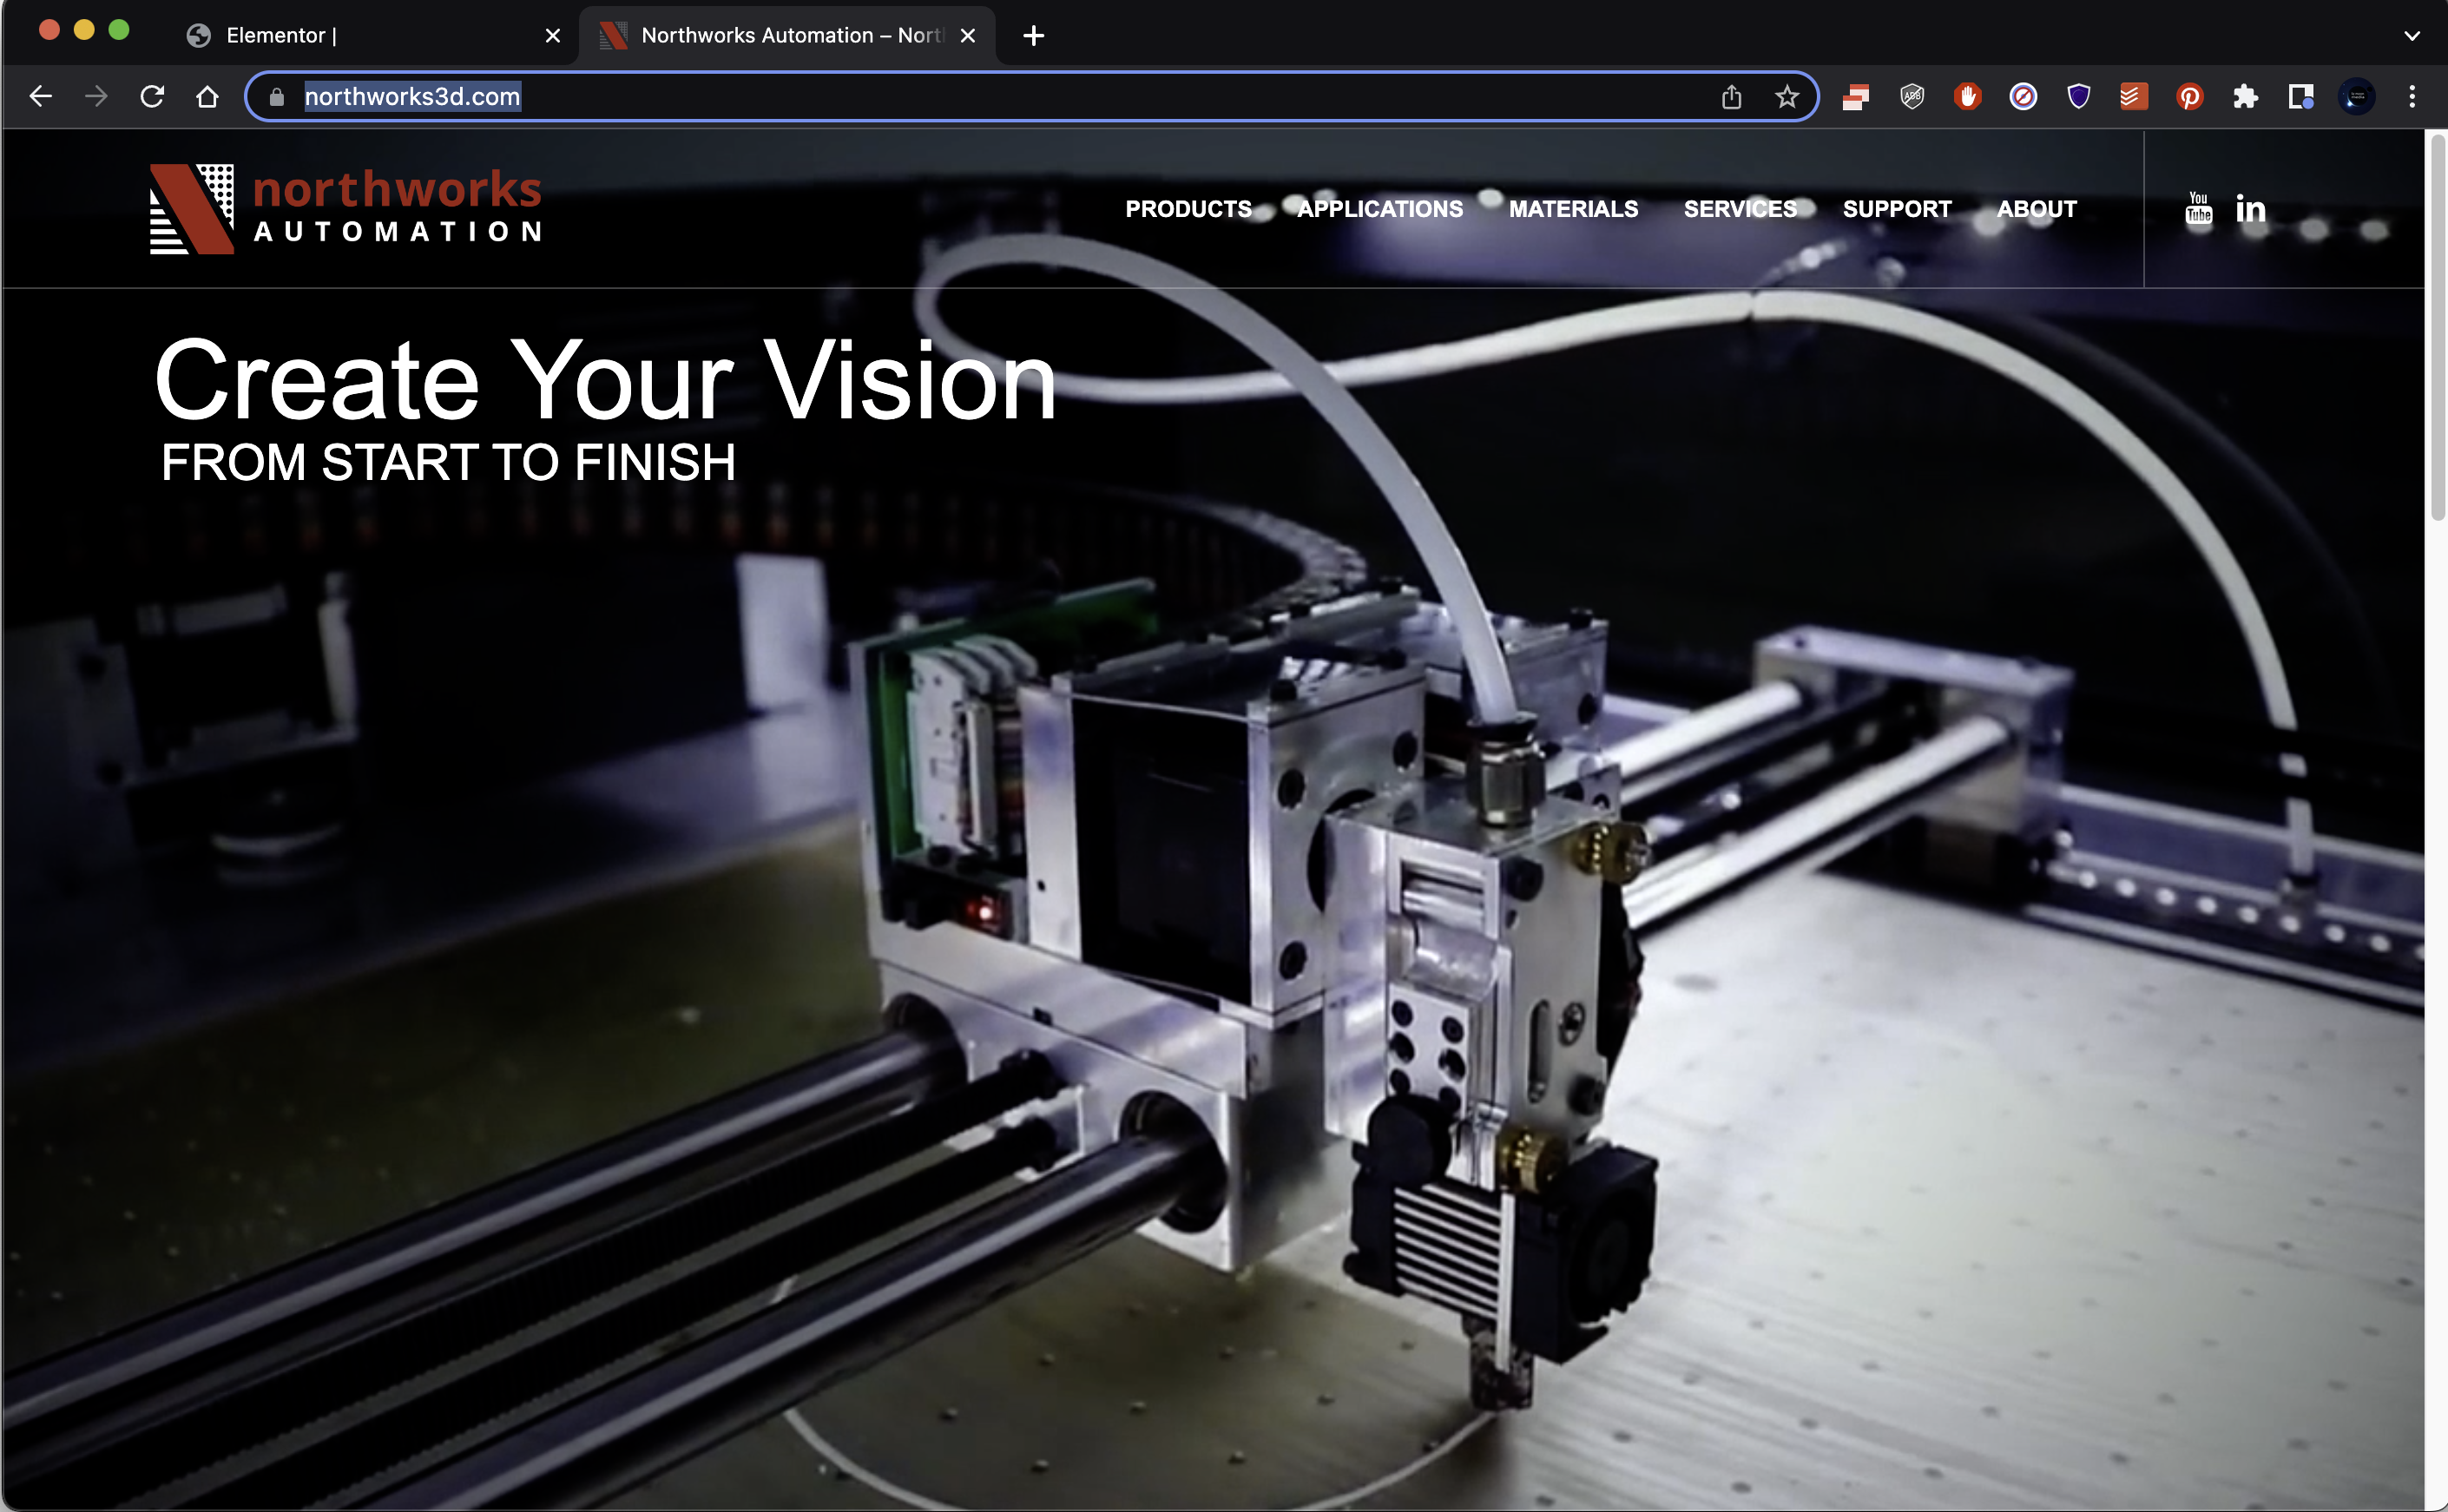The width and height of the screenshot is (2448, 1512).
Task: Open the SERVICES nav item
Action: 1740,209
